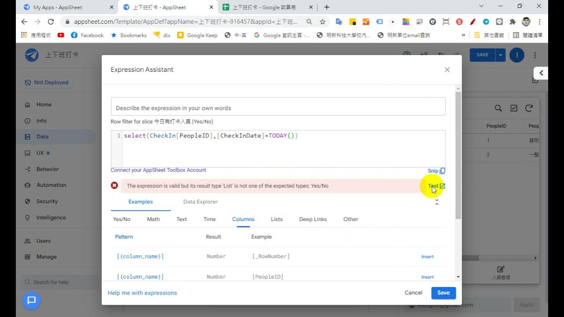Image resolution: width=564 pixels, height=317 pixels.
Task: Click the user account avatar
Action: (517, 55)
